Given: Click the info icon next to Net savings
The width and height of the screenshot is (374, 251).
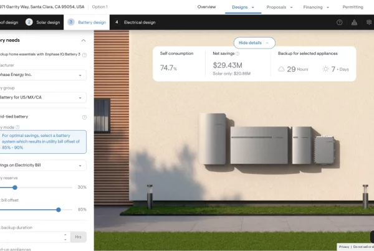Looking at the screenshot, I should click(238, 54).
